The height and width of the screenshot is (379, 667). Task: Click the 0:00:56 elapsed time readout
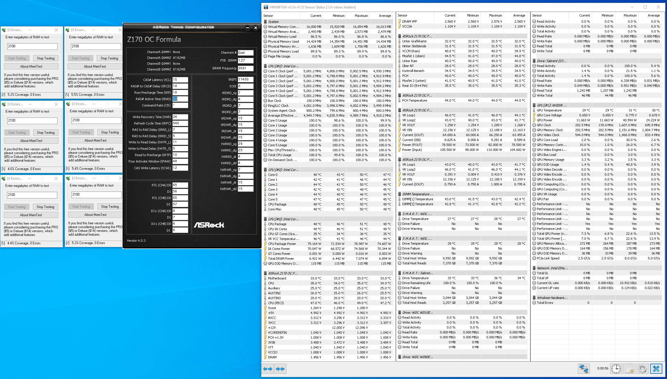click(603, 368)
